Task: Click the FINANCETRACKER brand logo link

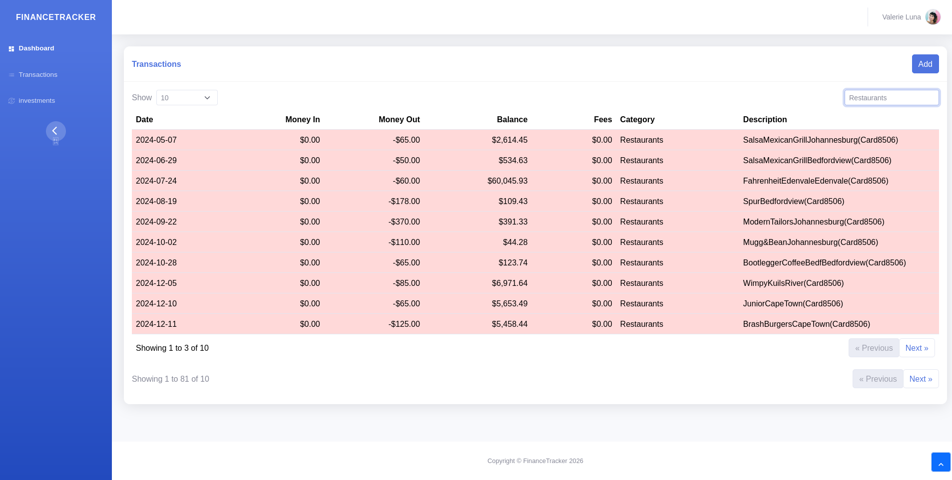Action: (x=56, y=17)
